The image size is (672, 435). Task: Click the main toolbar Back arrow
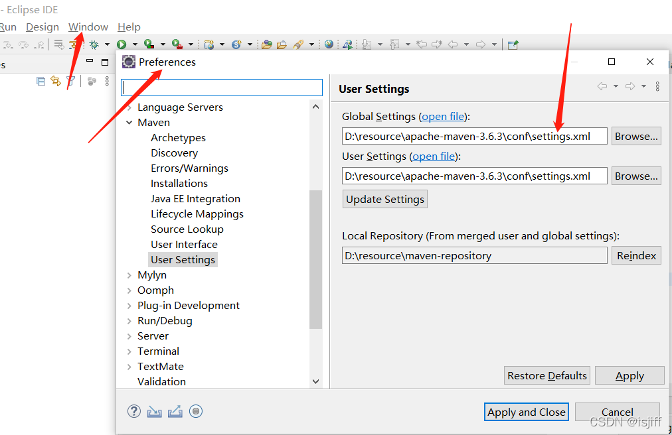[x=453, y=44]
